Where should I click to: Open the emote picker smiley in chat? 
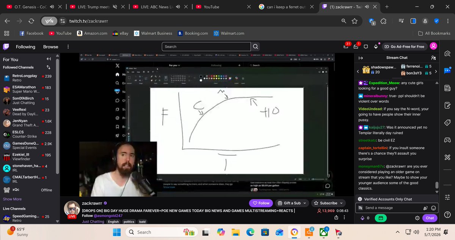click(433, 208)
